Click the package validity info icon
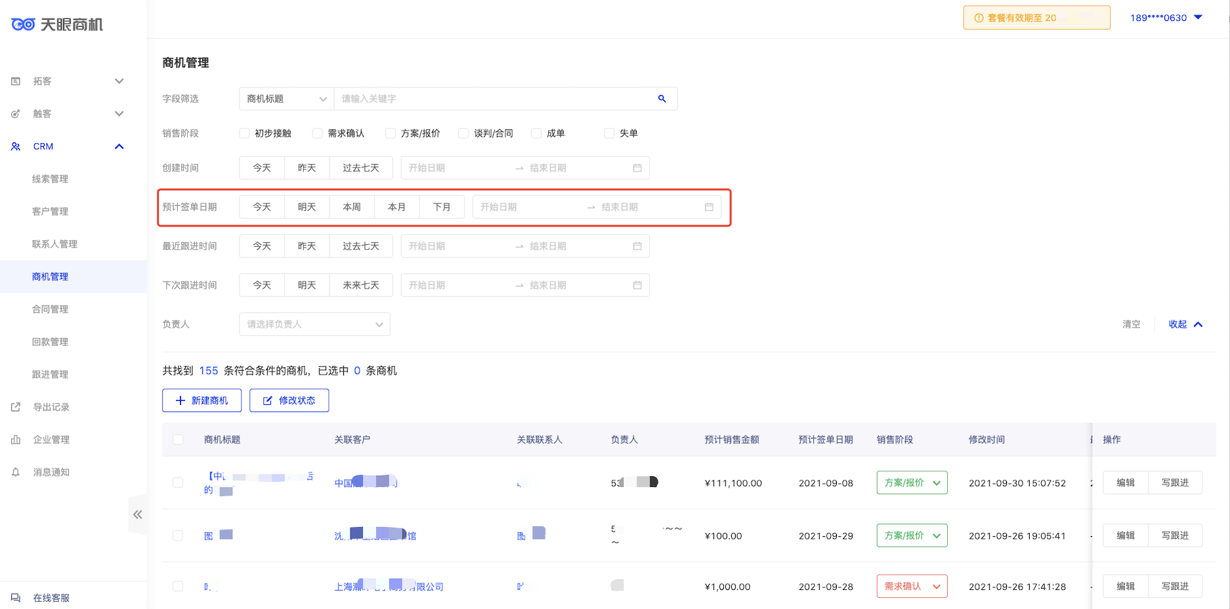The height and width of the screenshot is (609, 1230). tap(979, 18)
